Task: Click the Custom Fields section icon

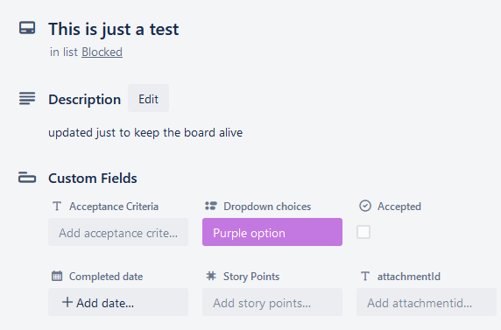Action: (x=27, y=178)
